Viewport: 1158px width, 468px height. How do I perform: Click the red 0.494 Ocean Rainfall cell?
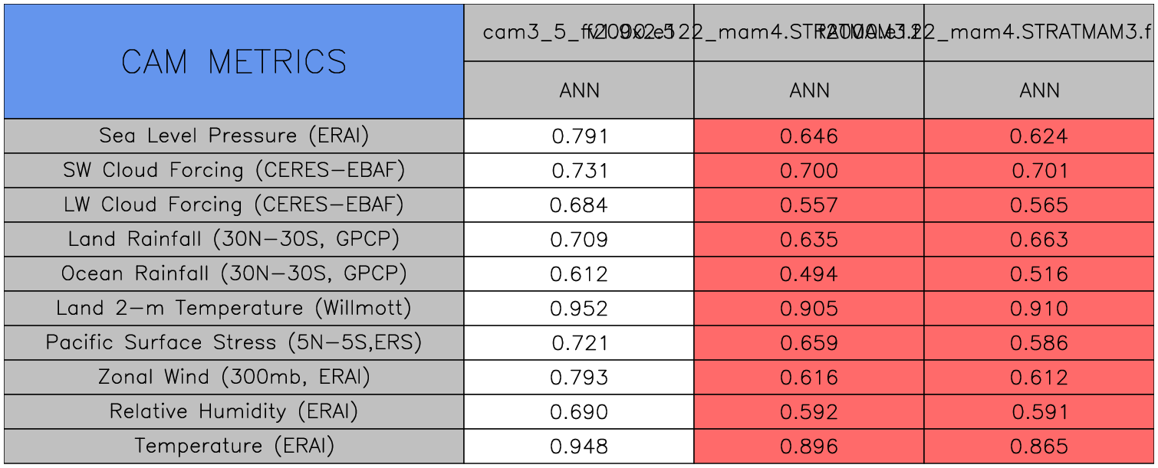coord(809,274)
